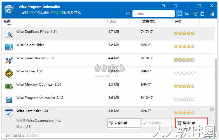The width and height of the screenshot is (219, 140).
Task: Click WiseCleaner.com, Inc. publisher text
Action: click(x=44, y=120)
